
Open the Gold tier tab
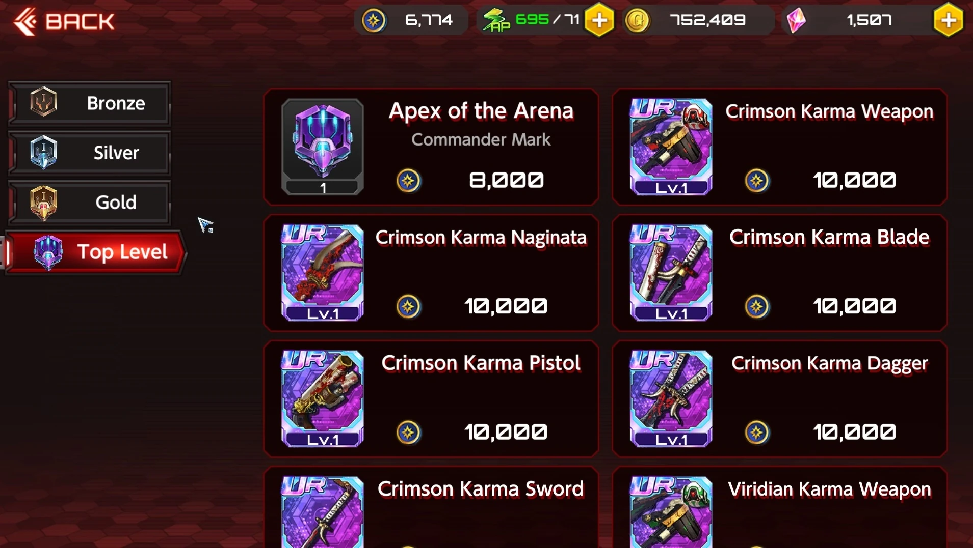[x=90, y=202]
